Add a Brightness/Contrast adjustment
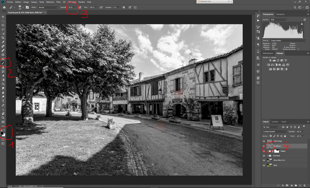310x188 pixels. [x=270, y=60]
